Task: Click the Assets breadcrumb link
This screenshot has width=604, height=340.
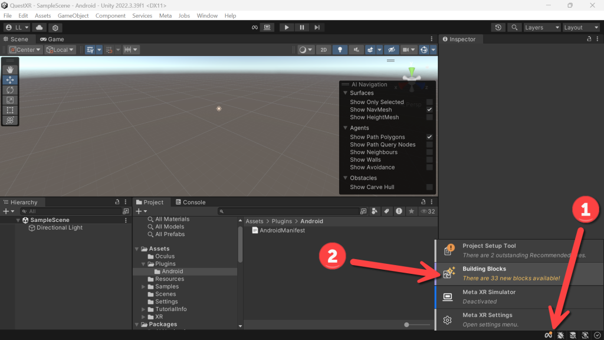Action: coord(255,221)
